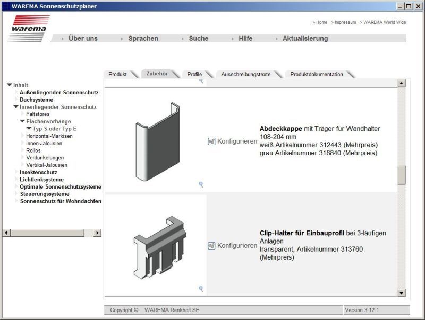Select Optimale Sonnenschutzsysteme in the tree

coord(61,187)
